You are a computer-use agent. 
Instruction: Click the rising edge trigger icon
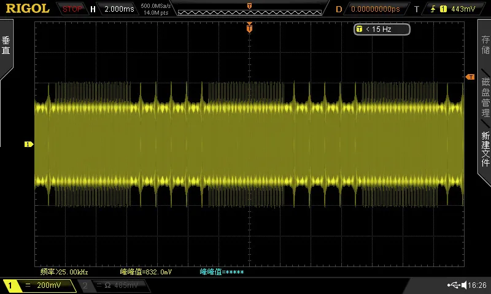click(x=433, y=9)
